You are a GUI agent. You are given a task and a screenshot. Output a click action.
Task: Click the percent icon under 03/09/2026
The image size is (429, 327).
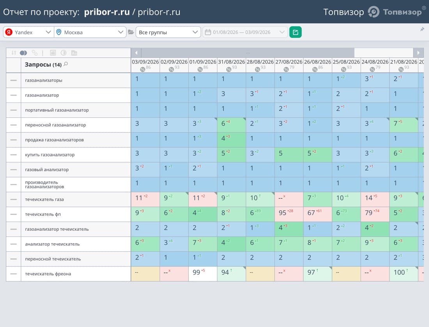pos(142,69)
